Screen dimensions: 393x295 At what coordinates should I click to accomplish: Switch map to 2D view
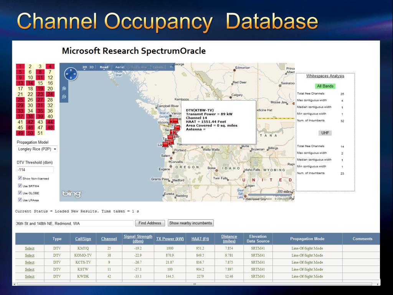[x=85, y=67]
